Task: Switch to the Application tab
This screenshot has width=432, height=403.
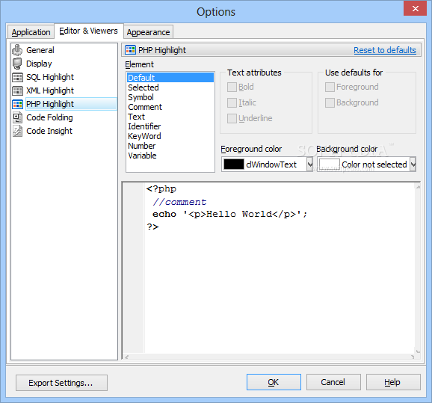Action: tap(31, 32)
